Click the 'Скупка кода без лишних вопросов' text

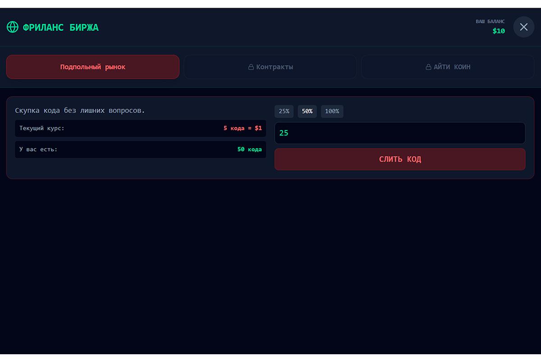80,111
